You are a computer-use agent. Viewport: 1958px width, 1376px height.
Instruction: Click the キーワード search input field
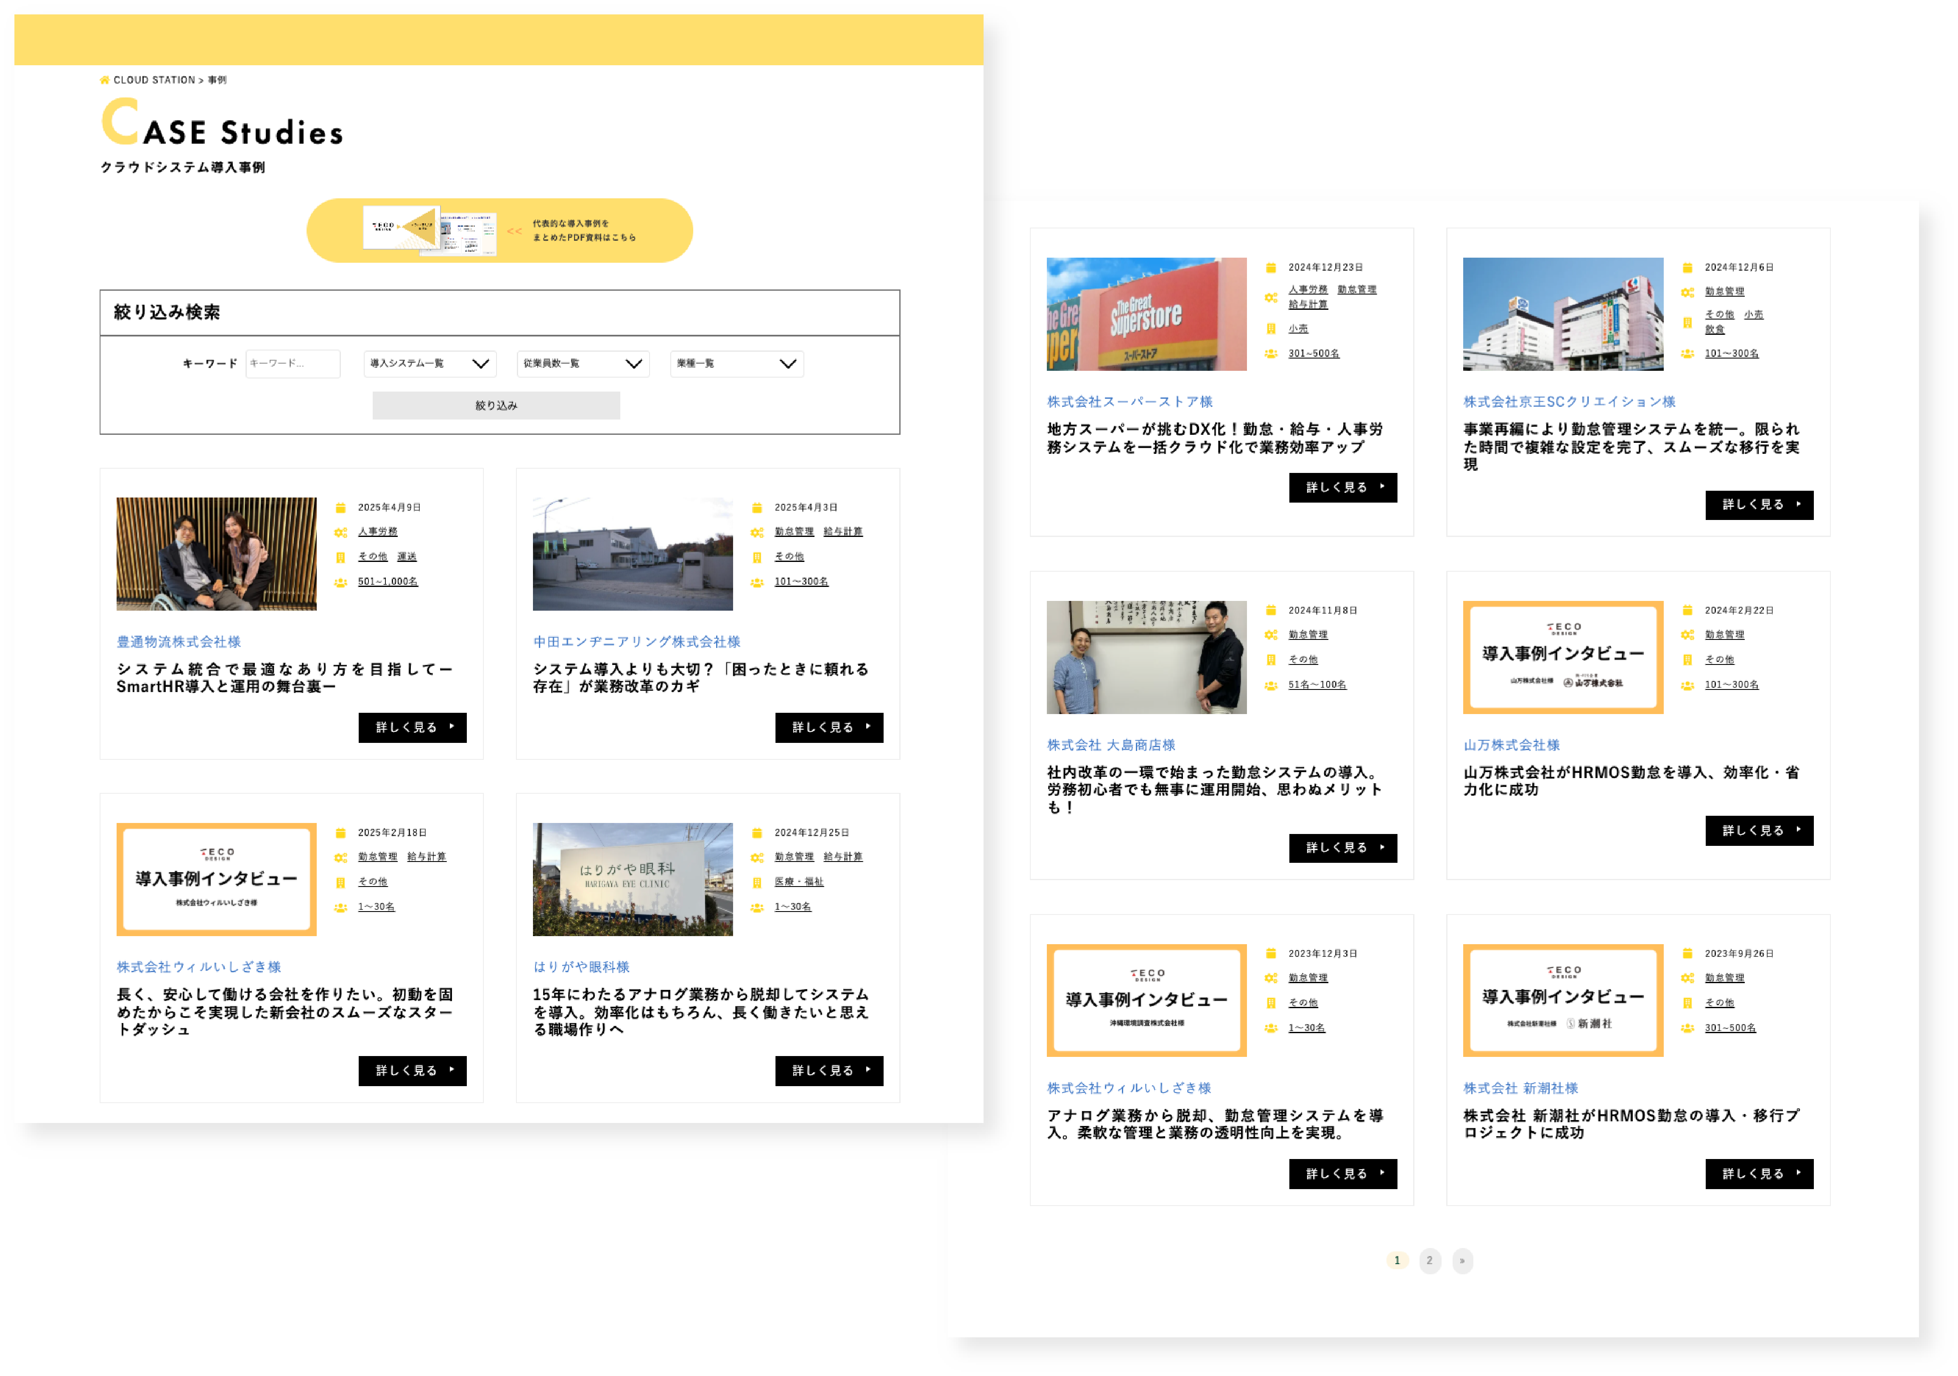[293, 364]
